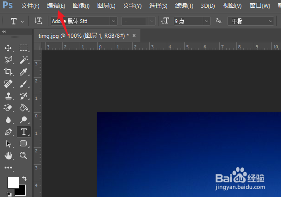
Task: Open the 窗口(W) menu
Action: pyautogui.click(x=260, y=6)
